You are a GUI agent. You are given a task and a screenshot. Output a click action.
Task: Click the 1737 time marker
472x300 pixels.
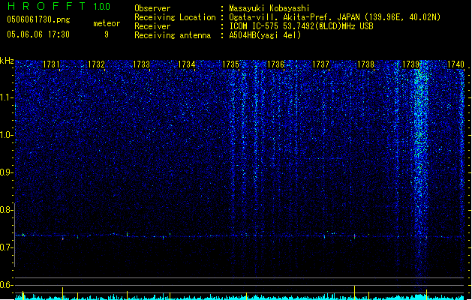pyautogui.click(x=320, y=64)
